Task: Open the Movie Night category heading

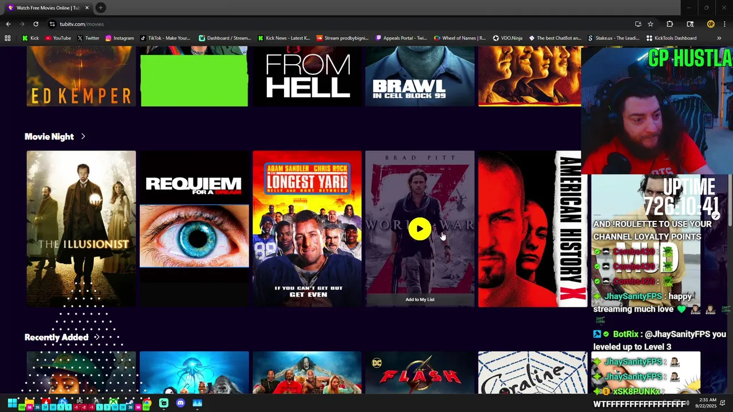Action: point(49,137)
